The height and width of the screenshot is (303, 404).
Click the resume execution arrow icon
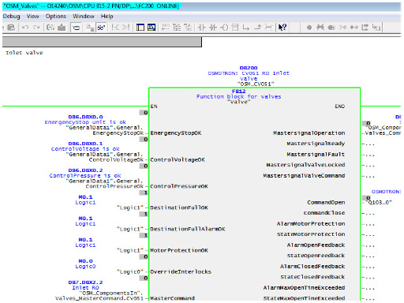354,28
